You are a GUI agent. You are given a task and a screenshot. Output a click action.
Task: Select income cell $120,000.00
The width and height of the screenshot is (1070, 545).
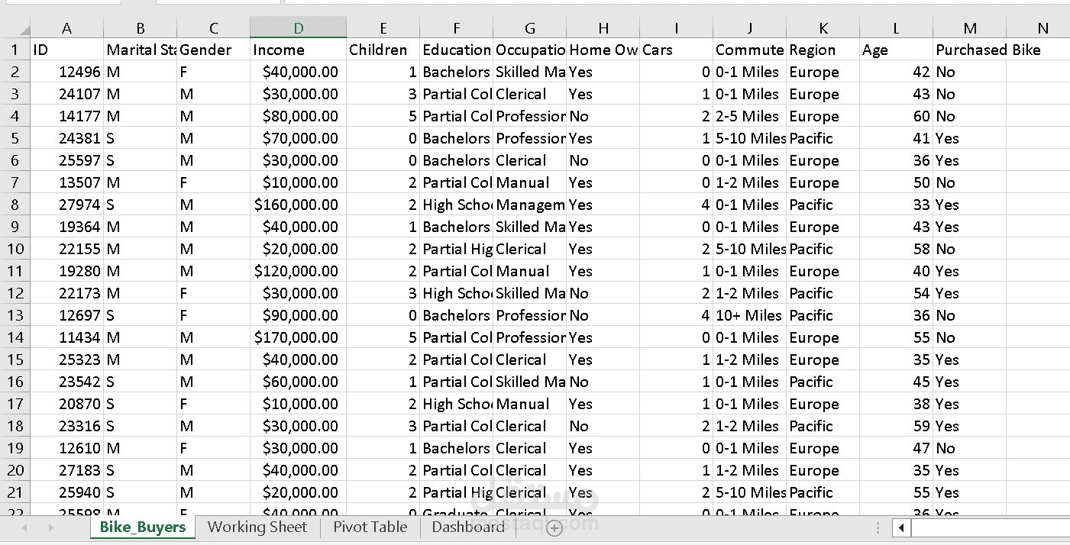tap(299, 271)
